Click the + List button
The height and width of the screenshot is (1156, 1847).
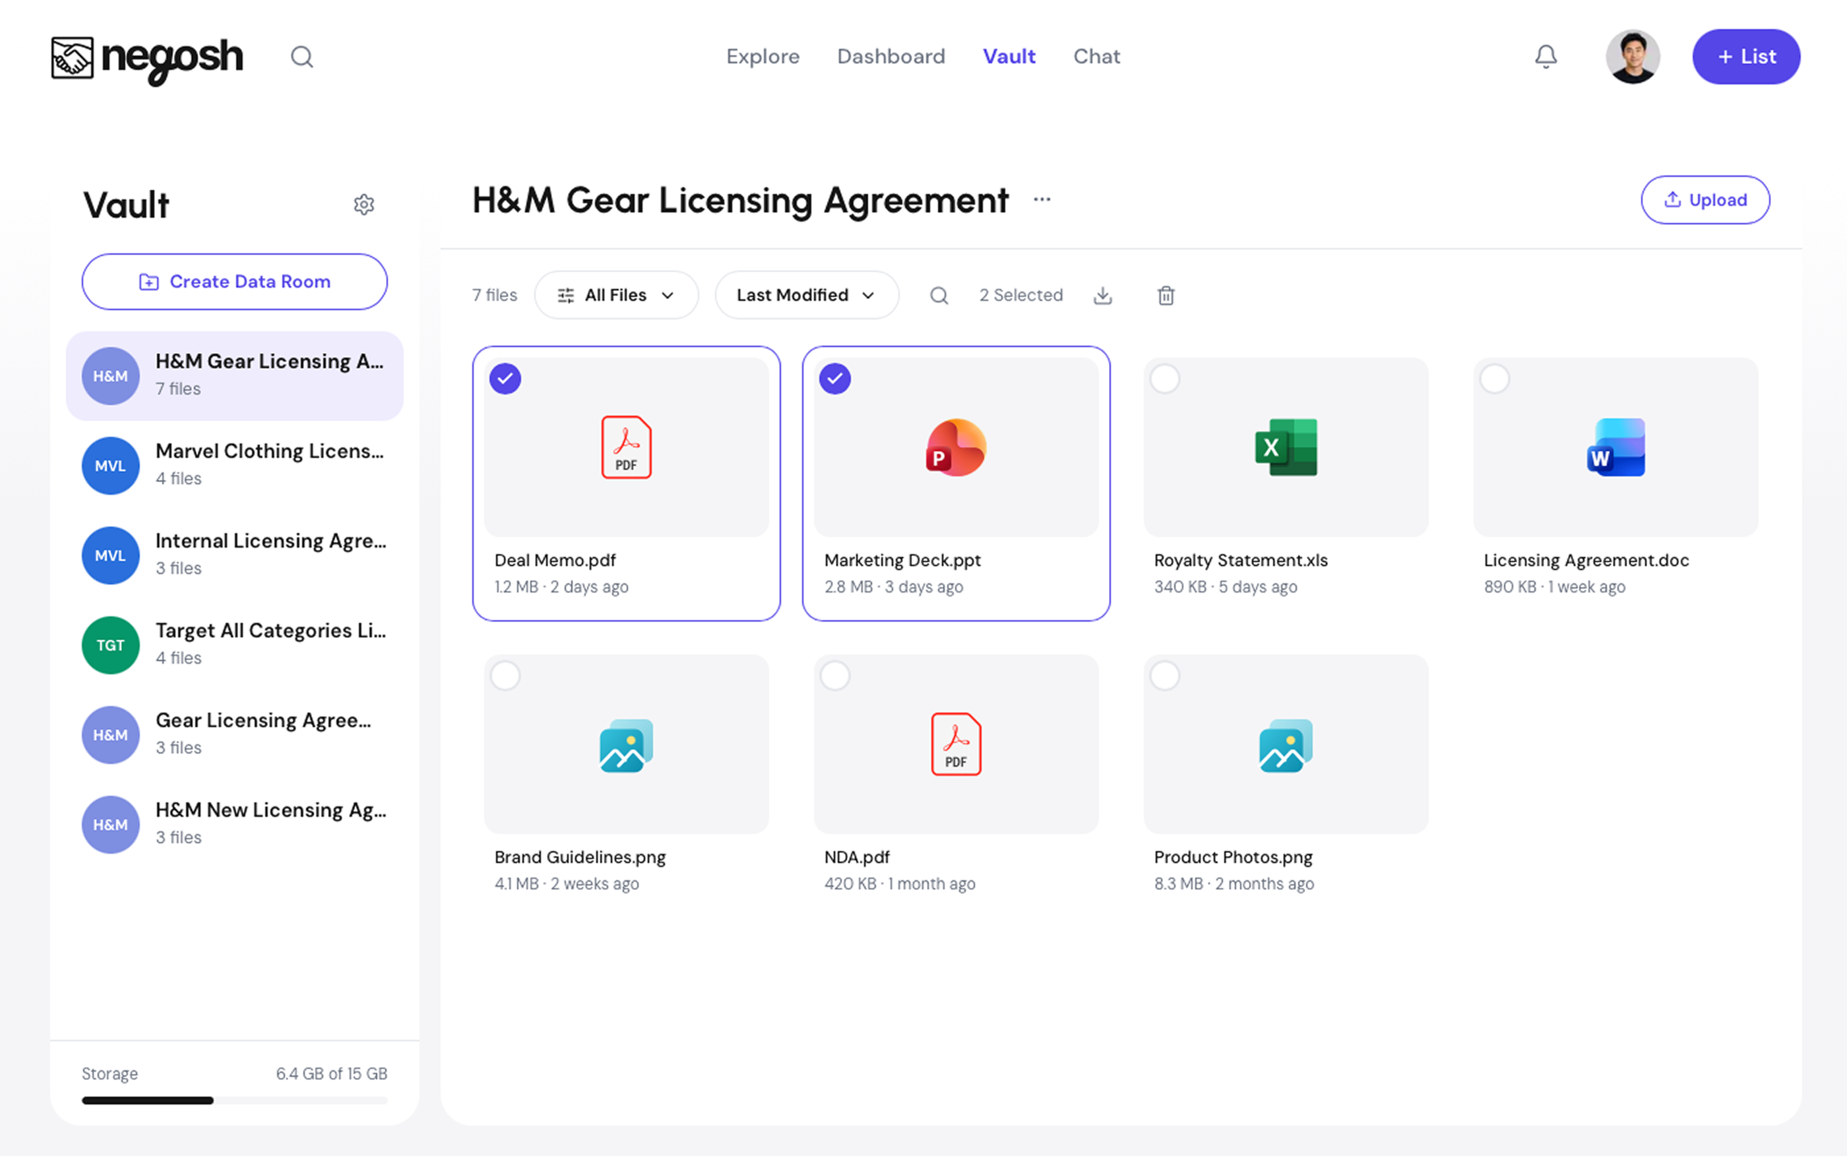(1746, 57)
